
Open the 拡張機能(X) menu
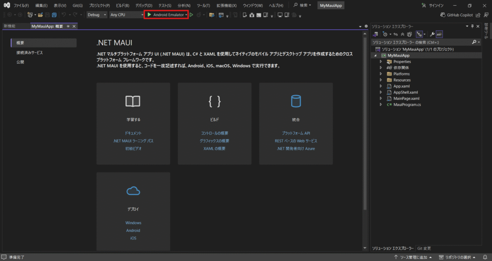pyautogui.click(x=226, y=6)
